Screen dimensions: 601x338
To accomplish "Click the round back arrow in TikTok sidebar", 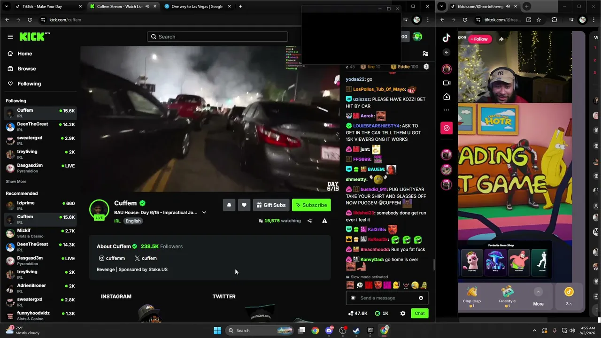I will (447, 52).
